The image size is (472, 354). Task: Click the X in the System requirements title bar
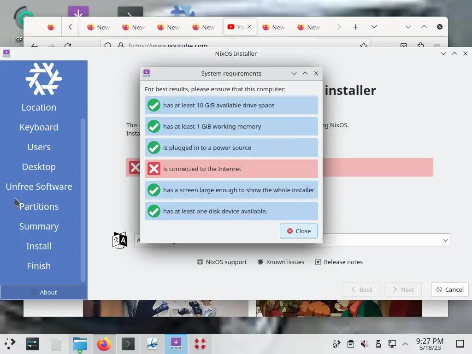[x=316, y=73]
